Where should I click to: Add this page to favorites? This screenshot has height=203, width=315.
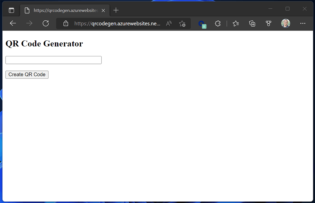click(x=182, y=23)
